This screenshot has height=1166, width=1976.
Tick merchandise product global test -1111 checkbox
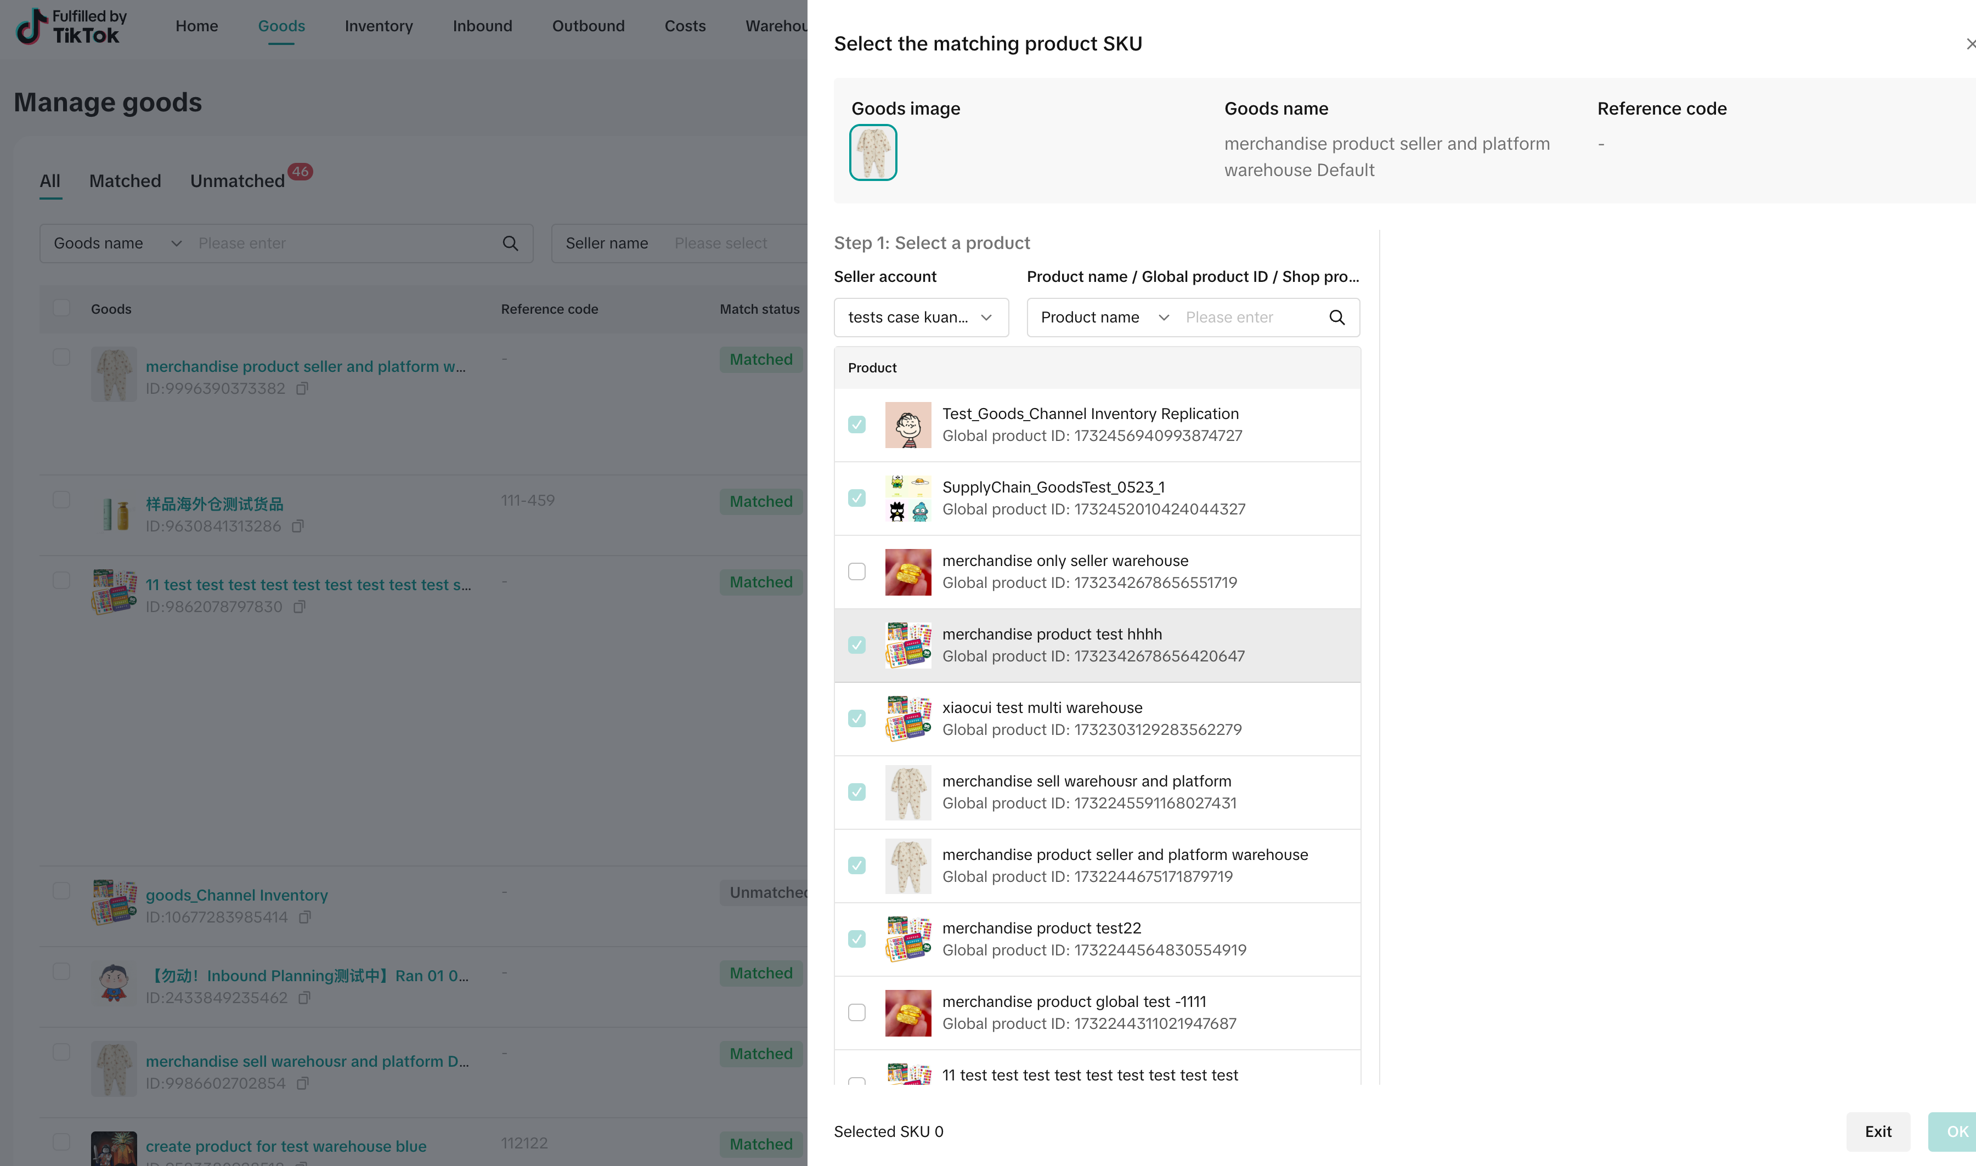pos(856,1012)
